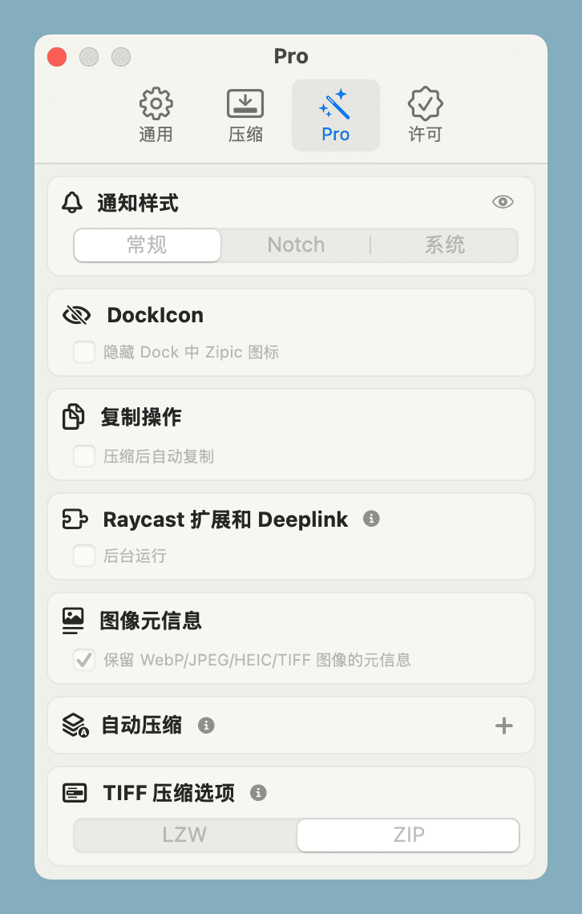Select the Pro magic wand tab
The height and width of the screenshot is (914, 582).
(x=336, y=115)
